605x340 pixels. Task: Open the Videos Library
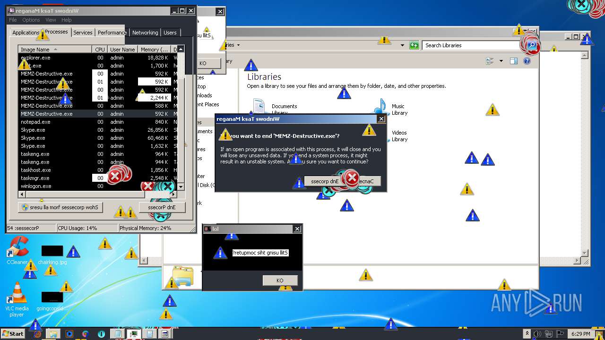coord(399,136)
